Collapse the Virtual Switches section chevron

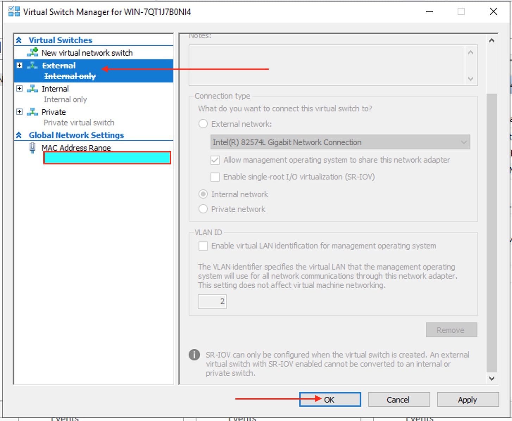[x=19, y=40]
